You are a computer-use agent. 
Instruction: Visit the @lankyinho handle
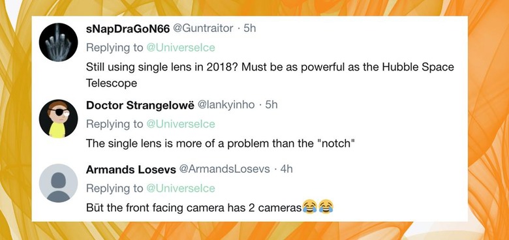coord(226,105)
